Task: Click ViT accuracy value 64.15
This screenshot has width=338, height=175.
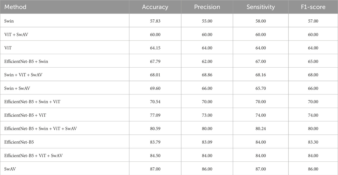Action: 155,48
